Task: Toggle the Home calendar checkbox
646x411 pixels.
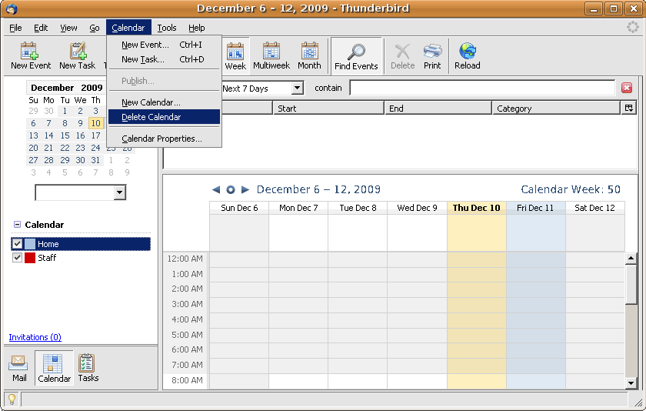Action: (x=17, y=244)
